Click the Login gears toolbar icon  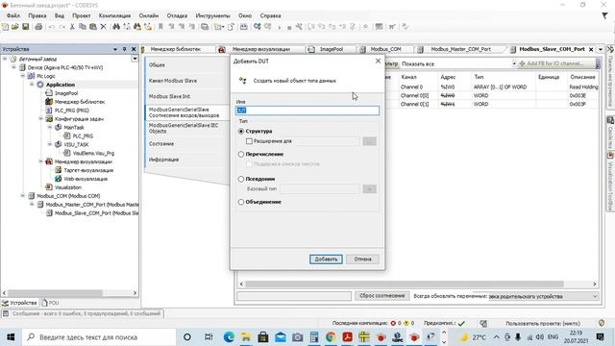click(257, 27)
